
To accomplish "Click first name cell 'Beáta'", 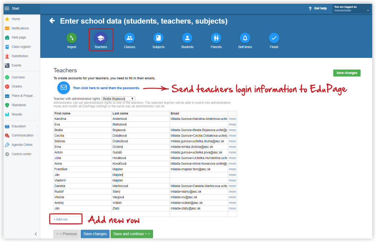I will click(x=82, y=130).
